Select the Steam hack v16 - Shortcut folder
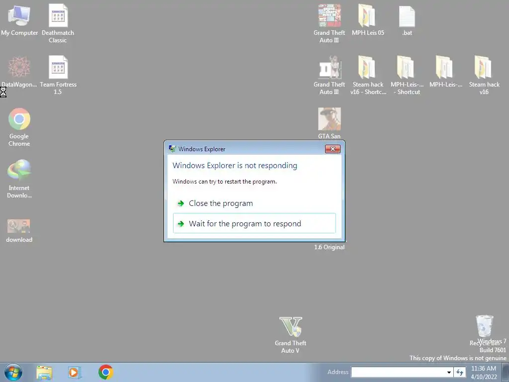The height and width of the screenshot is (382, 509). click(368, 75)
